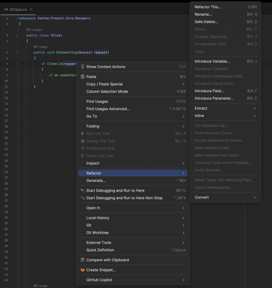Click the Compare with Clipboard icon
The height and width of the screenshot is (288, 272).
(x=83, y=260)
